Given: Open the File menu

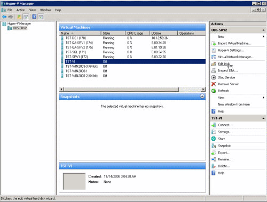Looking at the screenshot, I should (x=10, y=10).
